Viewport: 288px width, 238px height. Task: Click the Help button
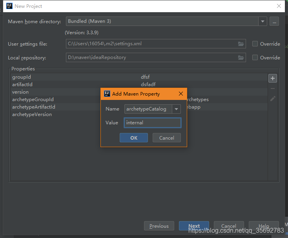point(264,226)
